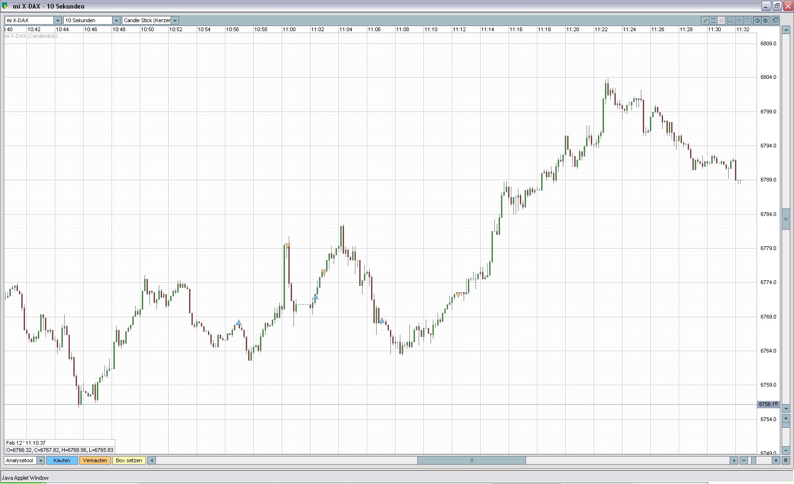Click the Verkaufen button

pos(95,460)
